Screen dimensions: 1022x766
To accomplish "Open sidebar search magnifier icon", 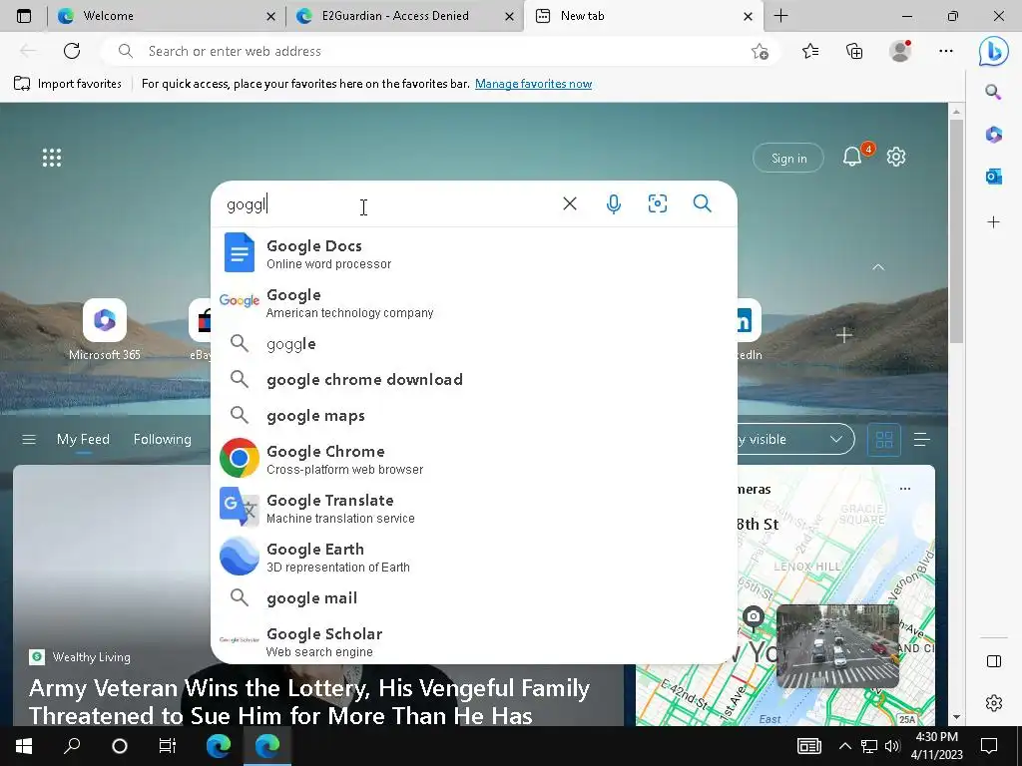I will coord(993,92).
